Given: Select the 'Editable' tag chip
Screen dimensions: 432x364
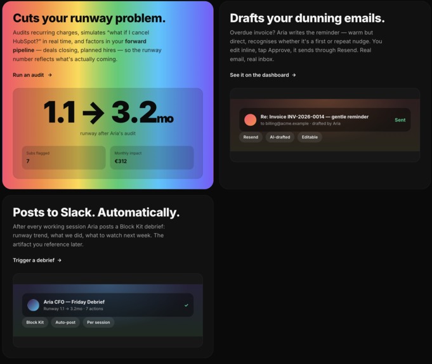Looking at the screenshot, I should pyautogui.click(x=310, y=137).
